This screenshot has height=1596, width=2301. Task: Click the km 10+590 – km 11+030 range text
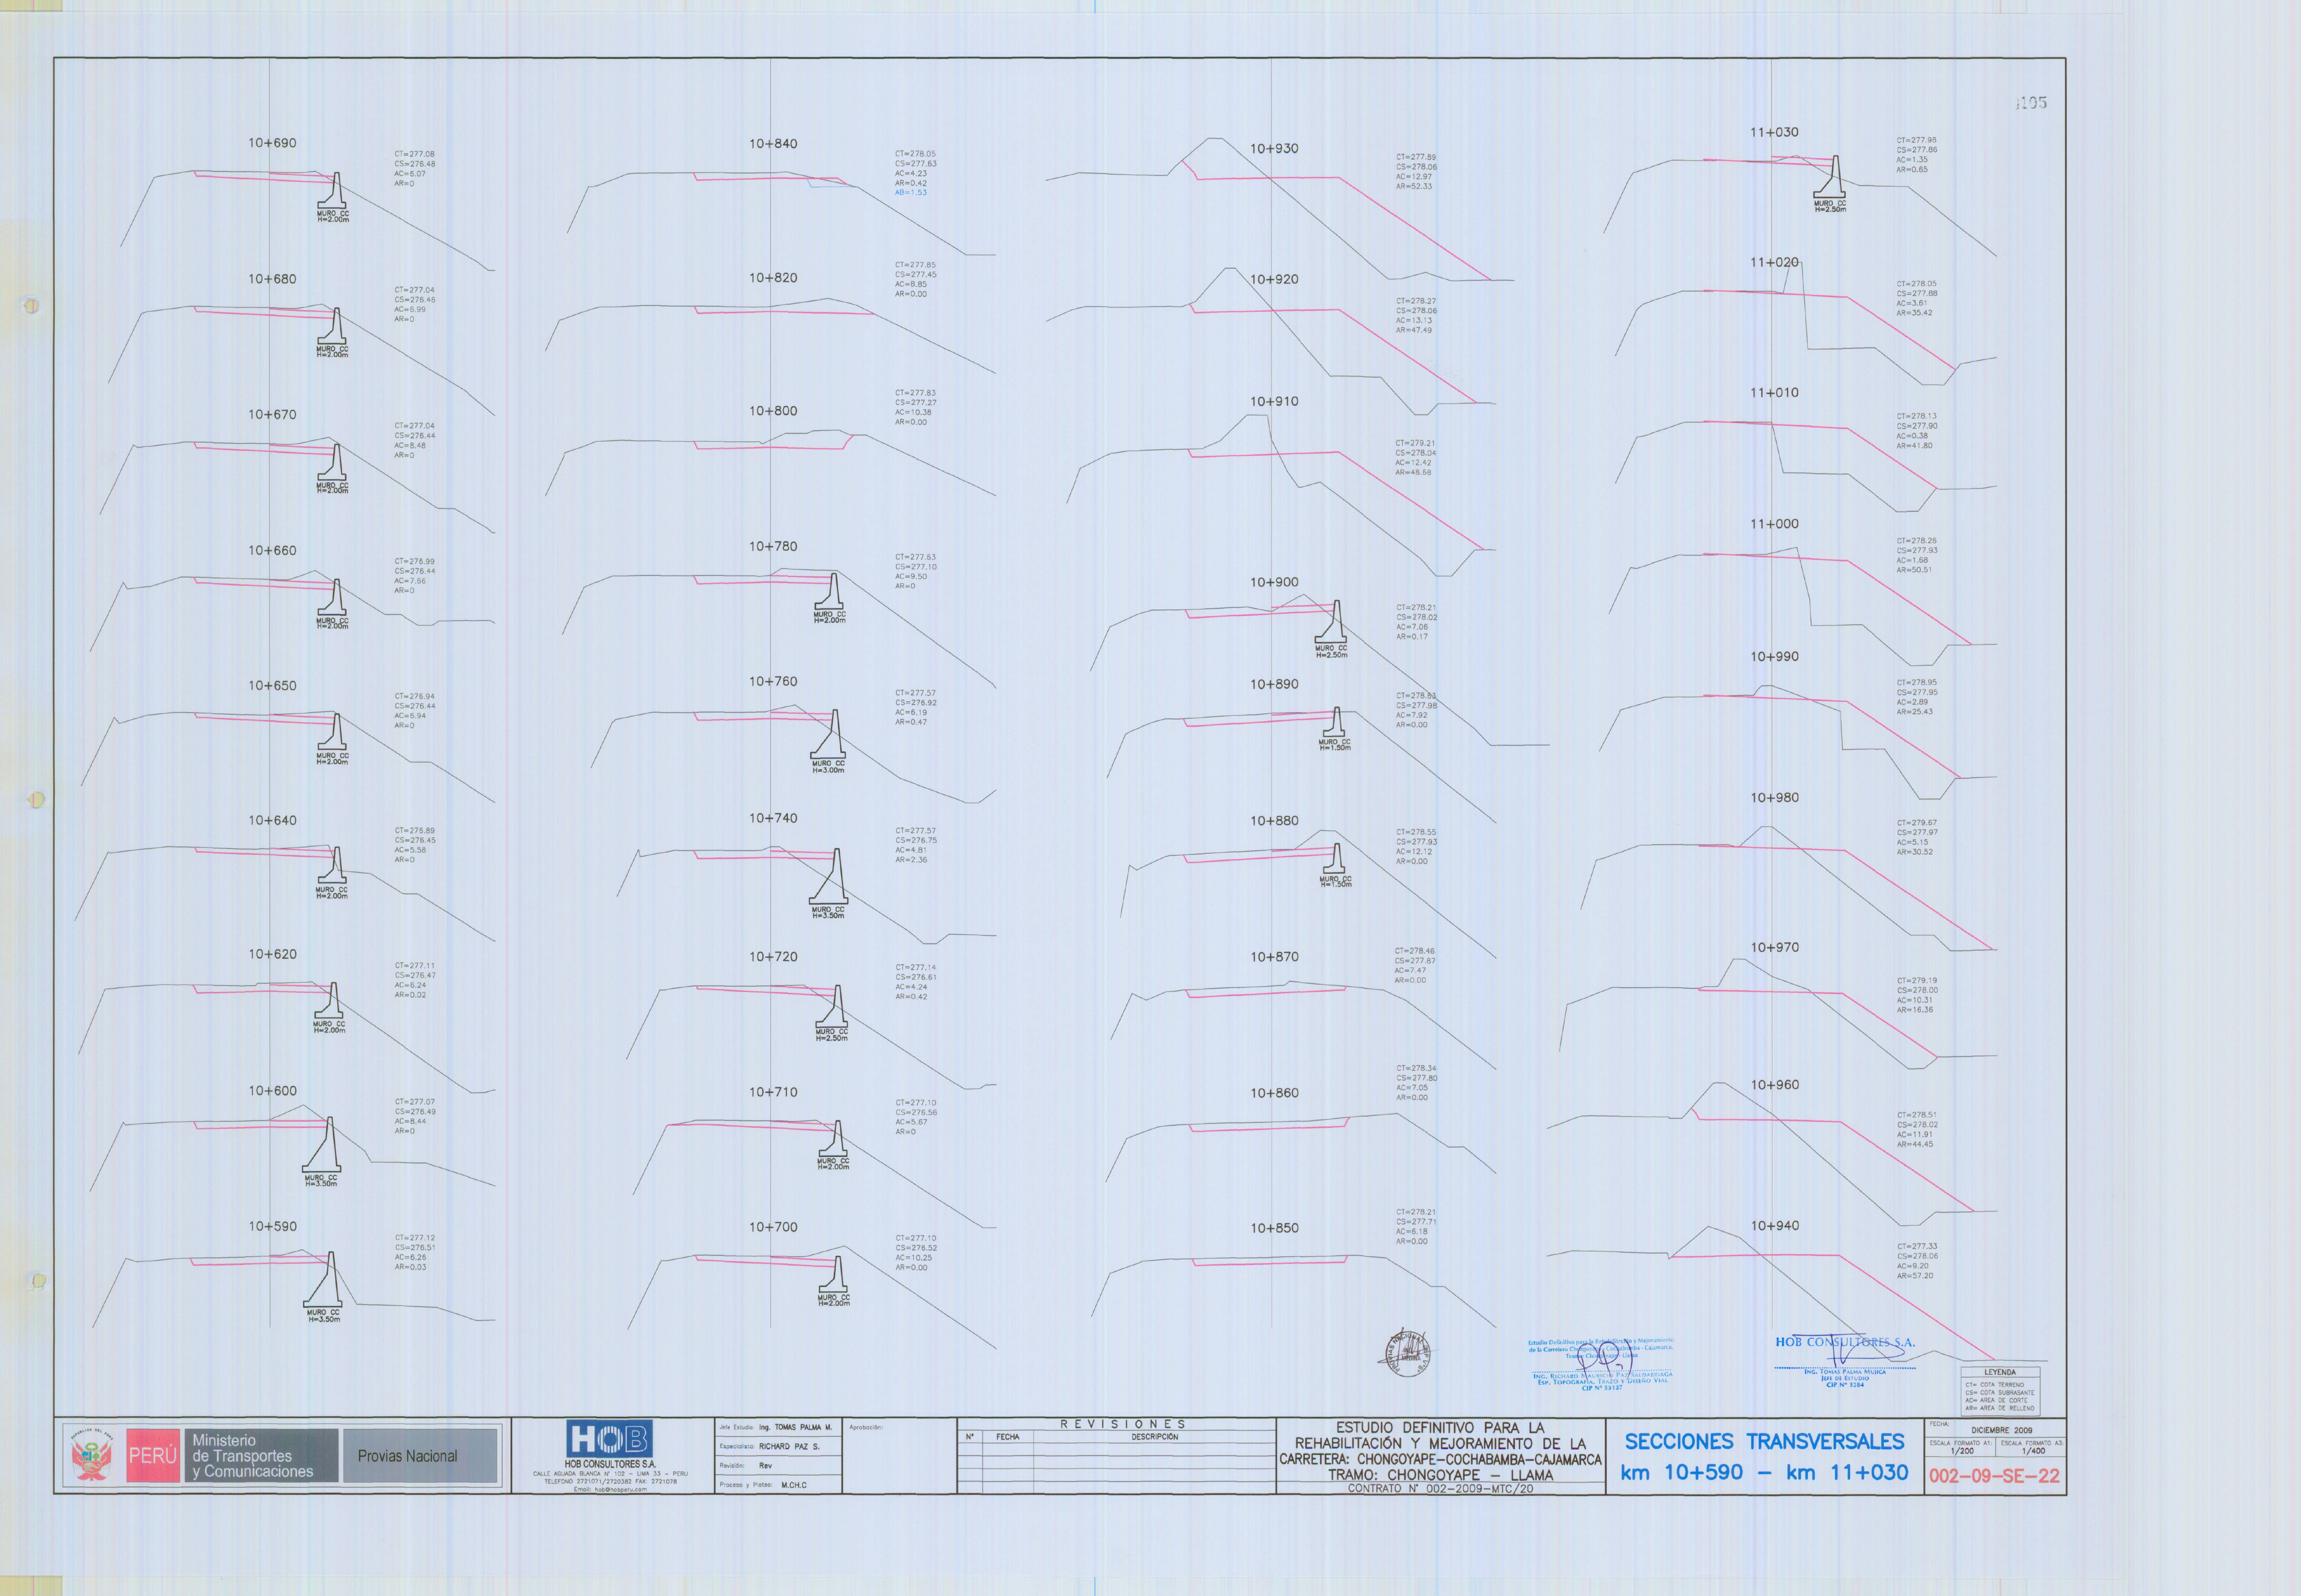[1764, 1472]
